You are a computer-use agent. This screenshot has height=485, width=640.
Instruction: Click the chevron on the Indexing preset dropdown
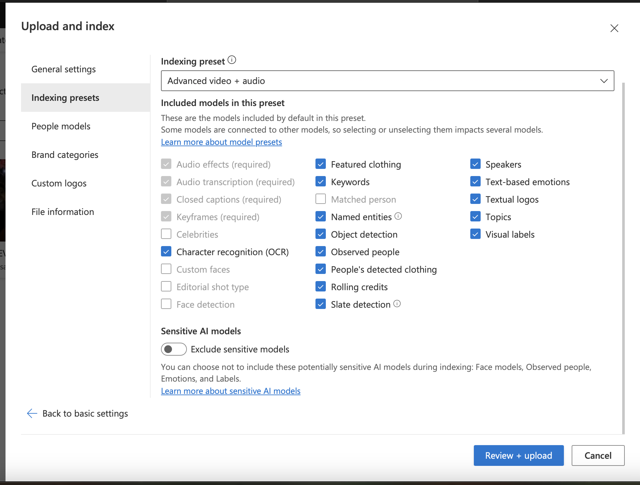(604, 81)
